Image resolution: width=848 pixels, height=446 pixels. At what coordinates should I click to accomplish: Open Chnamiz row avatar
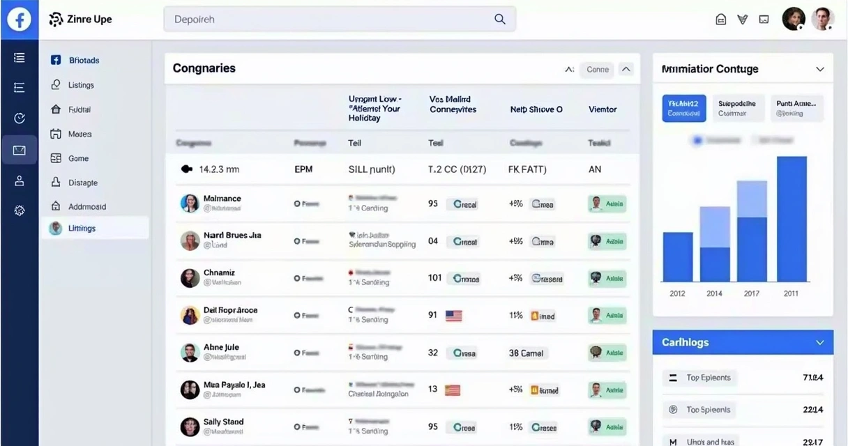(x=190, y=278)
